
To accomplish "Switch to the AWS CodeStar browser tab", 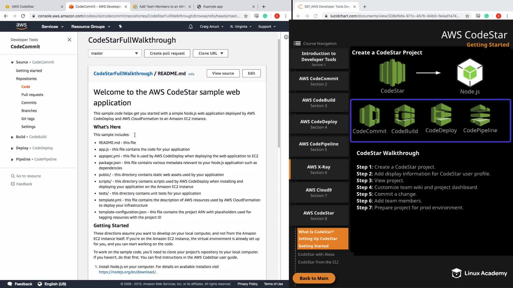I will 32,7.
